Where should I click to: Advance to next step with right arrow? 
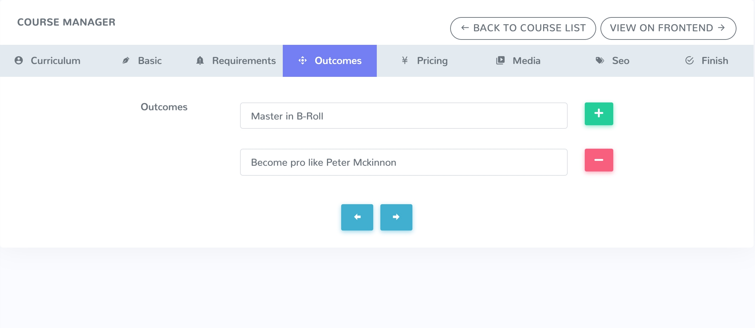point(396,217)
